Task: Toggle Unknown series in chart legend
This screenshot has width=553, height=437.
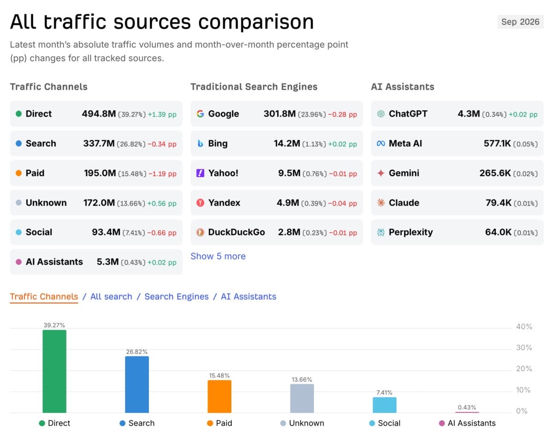Action: click(x=302, y=423)
